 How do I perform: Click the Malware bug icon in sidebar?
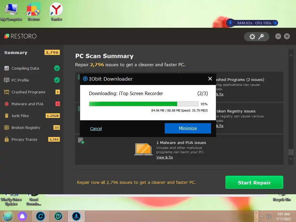7,104
